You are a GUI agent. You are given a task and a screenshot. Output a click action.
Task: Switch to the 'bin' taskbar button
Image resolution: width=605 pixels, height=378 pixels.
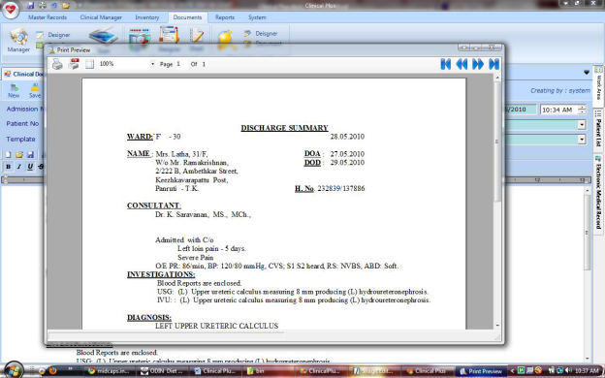(x=268, y=371)
